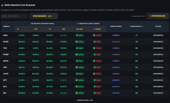Click the Delta Neutral Live Scanner title icon
The height and width of the screenshot is (103, 170).
(2, 5)
